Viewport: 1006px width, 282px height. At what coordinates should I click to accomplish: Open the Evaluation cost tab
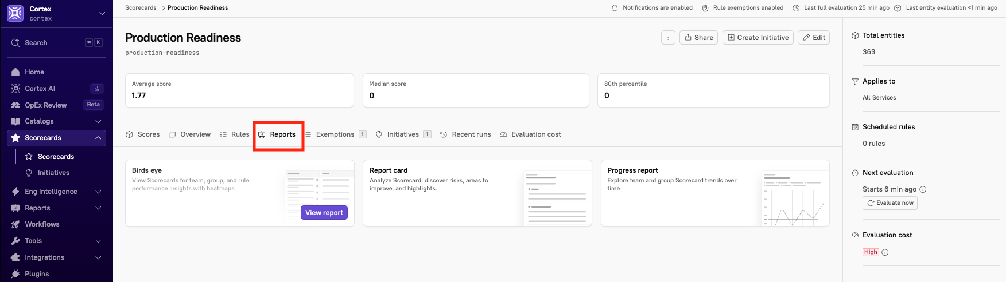[530, 134]
